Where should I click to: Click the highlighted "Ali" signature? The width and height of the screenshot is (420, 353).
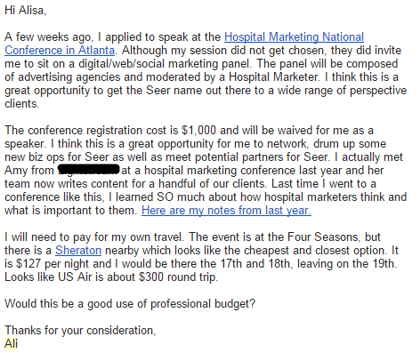pos(11,344)
